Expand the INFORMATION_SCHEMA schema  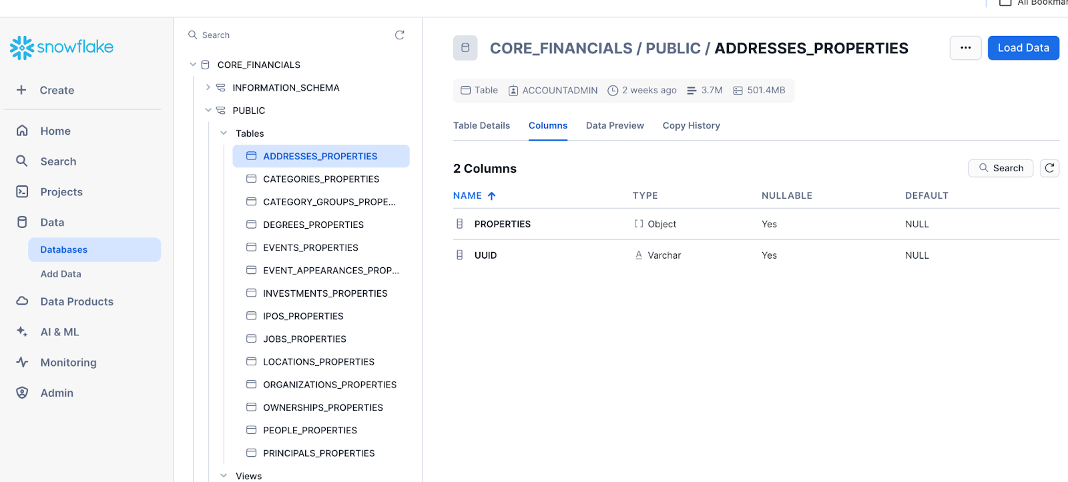[208, 87]
